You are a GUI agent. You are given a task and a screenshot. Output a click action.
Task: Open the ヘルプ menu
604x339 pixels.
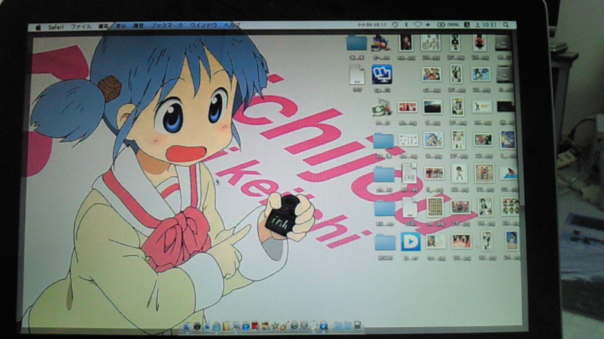(231, 25)
